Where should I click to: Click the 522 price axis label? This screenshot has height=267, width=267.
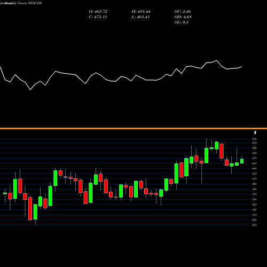pos(254,143)
